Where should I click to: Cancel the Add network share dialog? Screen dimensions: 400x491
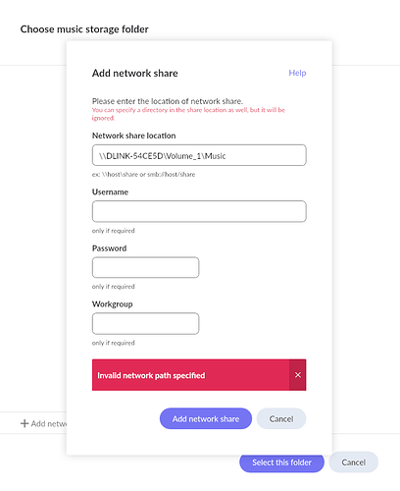coord(281,418)
